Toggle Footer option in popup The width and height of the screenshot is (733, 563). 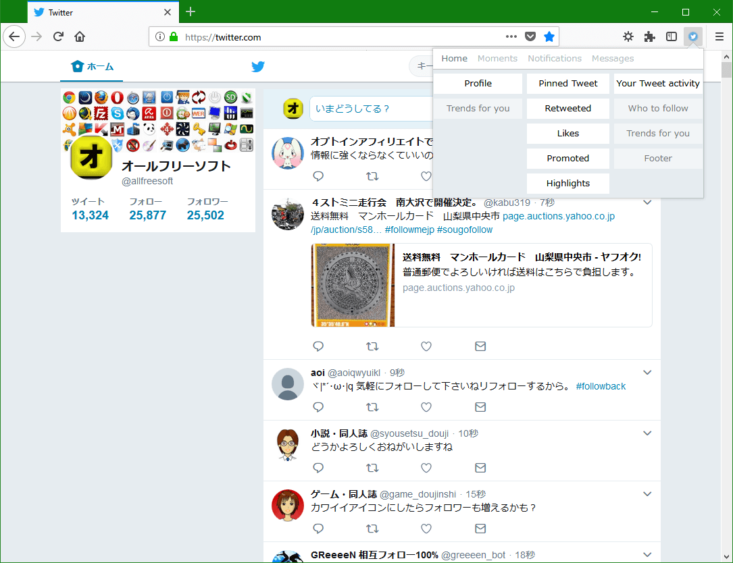pos(658,159)
